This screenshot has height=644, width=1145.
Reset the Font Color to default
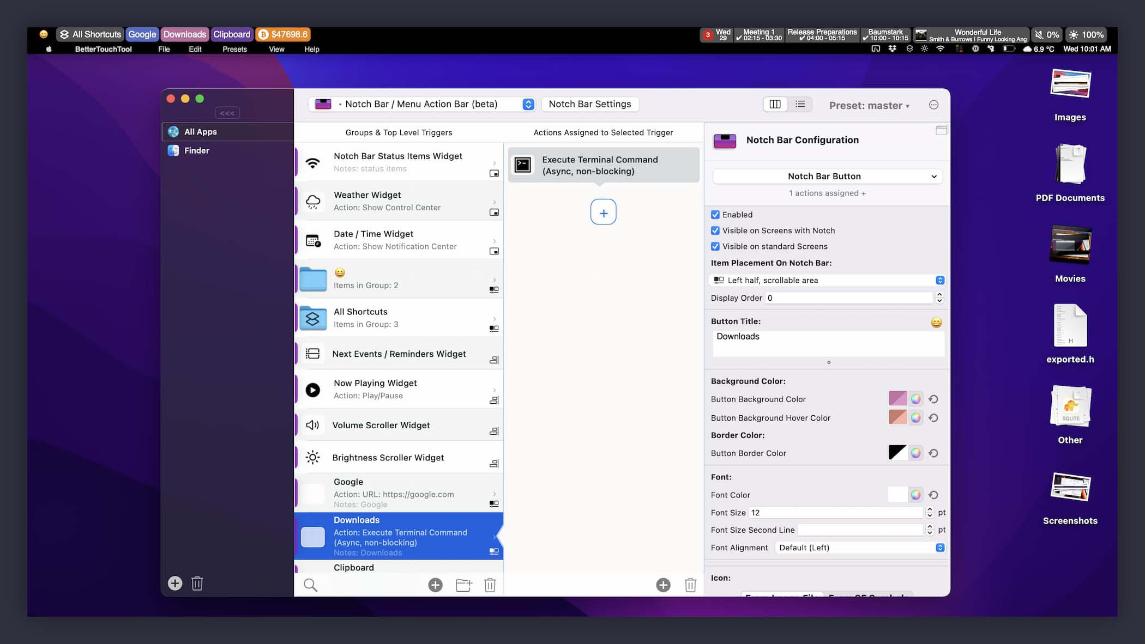click(933, 495)
